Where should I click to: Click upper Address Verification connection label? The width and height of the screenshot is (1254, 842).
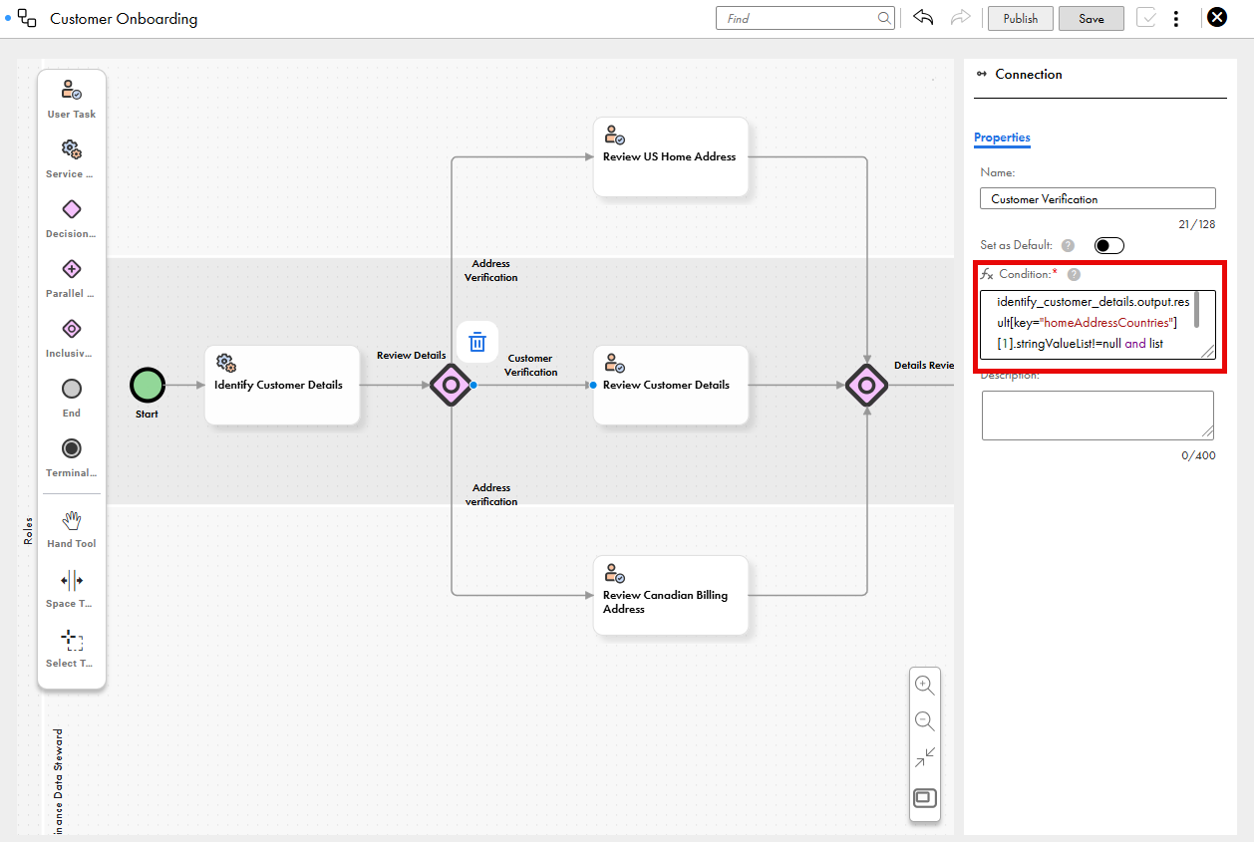tap(491, 270)
